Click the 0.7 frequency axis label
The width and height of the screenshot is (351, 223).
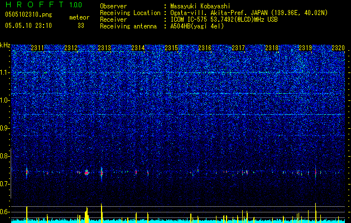[x=4, y=184]
